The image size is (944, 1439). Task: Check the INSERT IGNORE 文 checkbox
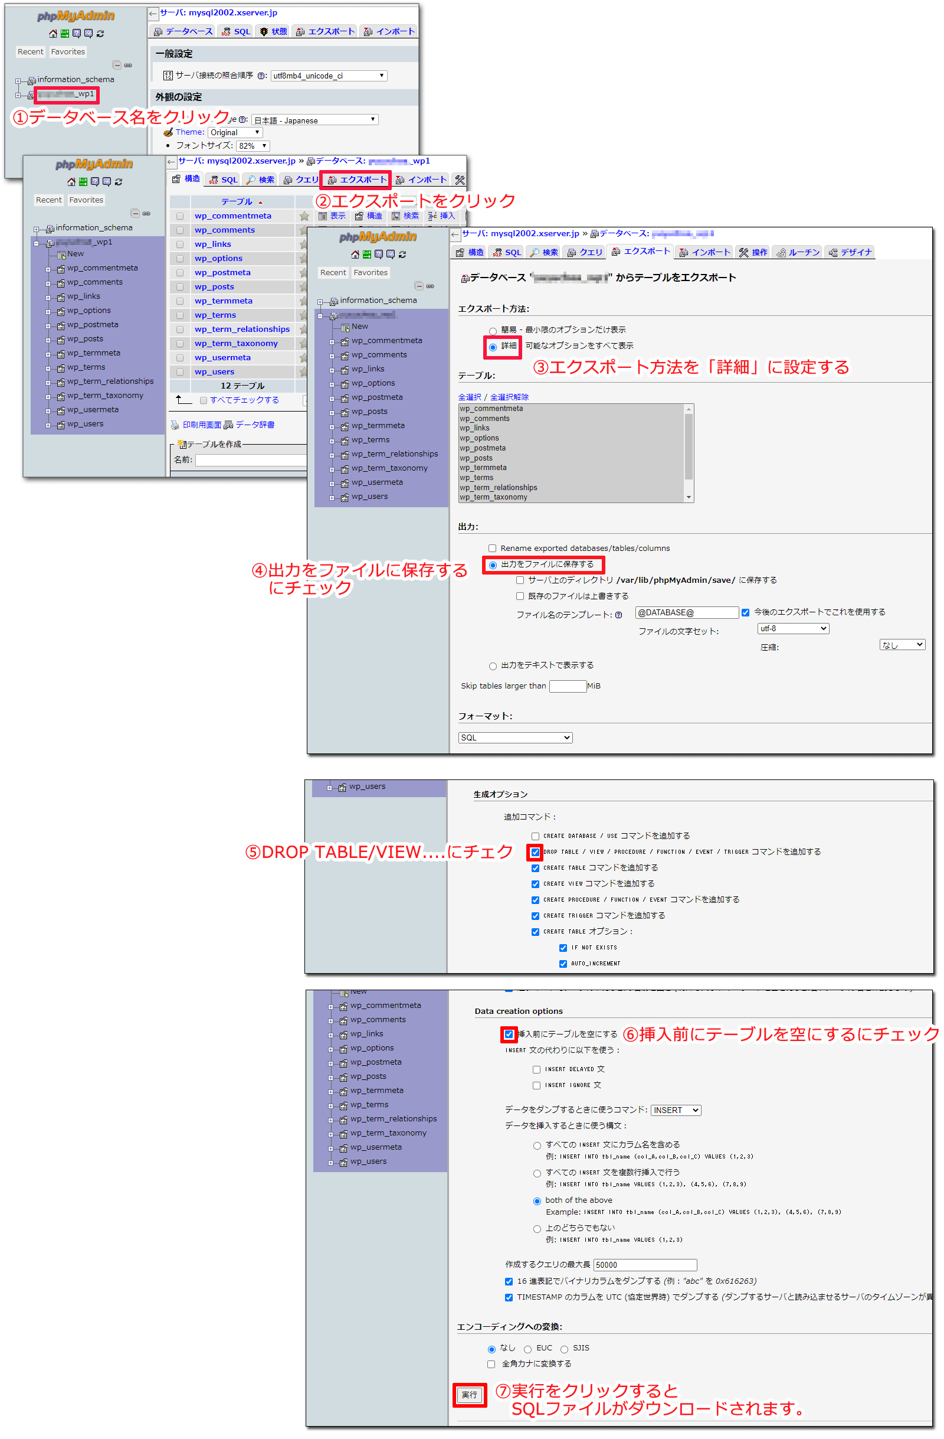coord(537,1086)
